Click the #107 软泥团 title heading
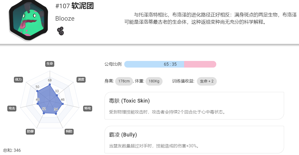Viewport: 299px width, 155px height. click(74, 6)
